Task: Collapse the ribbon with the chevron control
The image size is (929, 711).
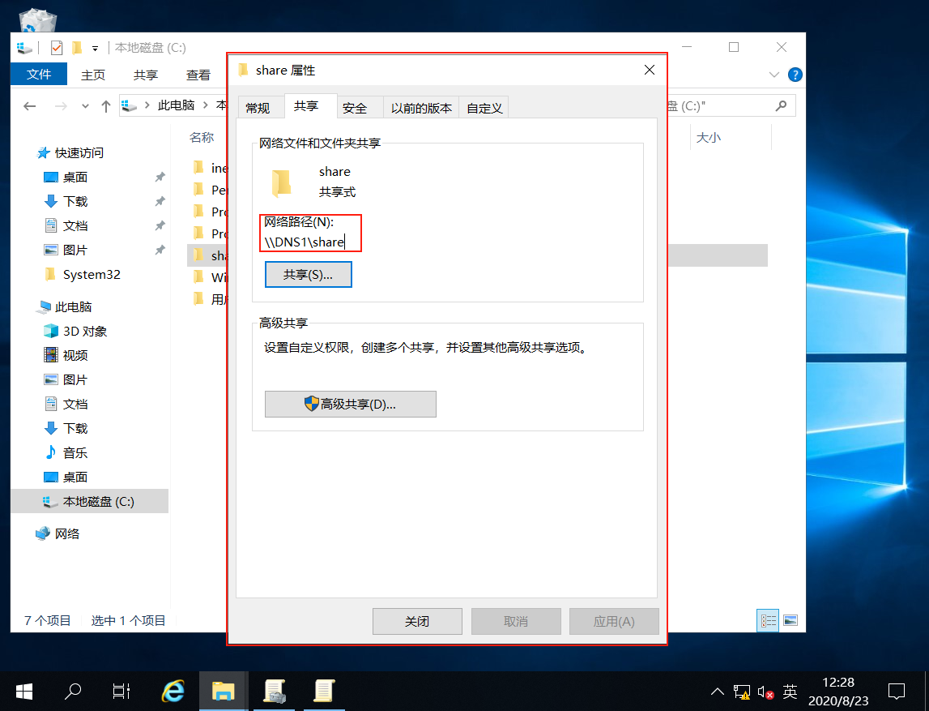Action: tap(774, 74)
